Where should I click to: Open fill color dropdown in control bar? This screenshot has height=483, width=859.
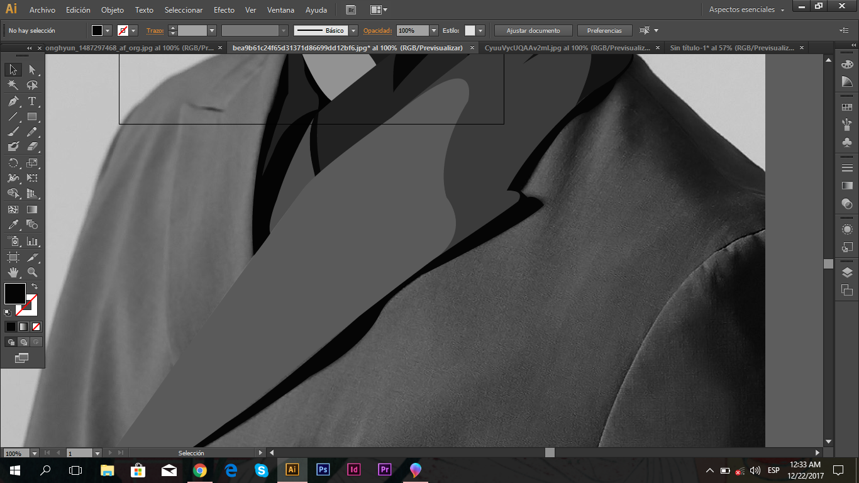coord(108,30)
